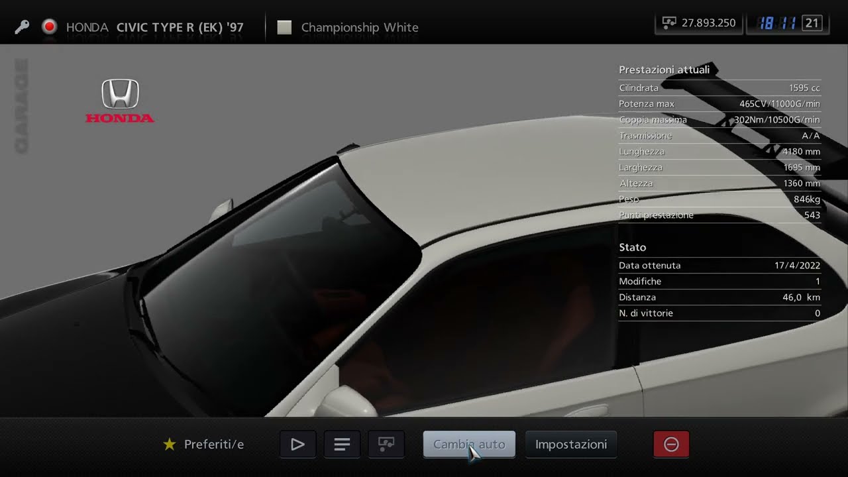Select the Potenza max 465CV row
The height and width of the screenshot is (477, 848).
pos(719,103)
